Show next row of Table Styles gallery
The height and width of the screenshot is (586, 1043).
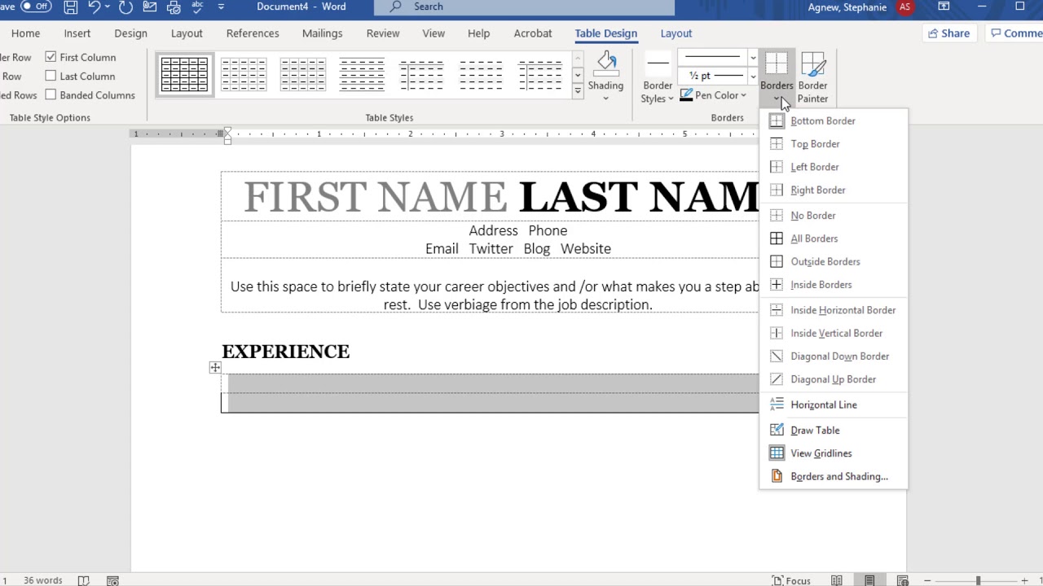click(578, 75)
